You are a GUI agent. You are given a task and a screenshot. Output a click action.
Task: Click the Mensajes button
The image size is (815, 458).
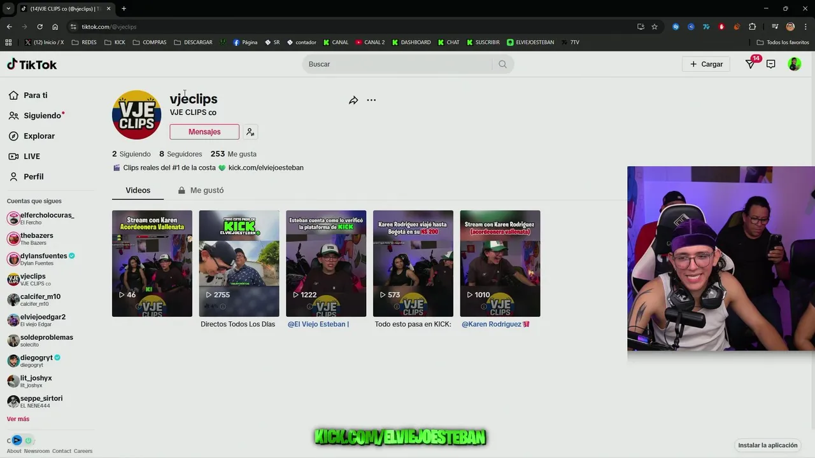point(204,132)
